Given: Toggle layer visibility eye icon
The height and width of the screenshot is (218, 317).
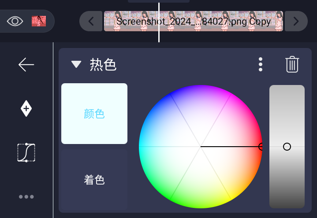Looking at the screenshot, I should [15, 21].
